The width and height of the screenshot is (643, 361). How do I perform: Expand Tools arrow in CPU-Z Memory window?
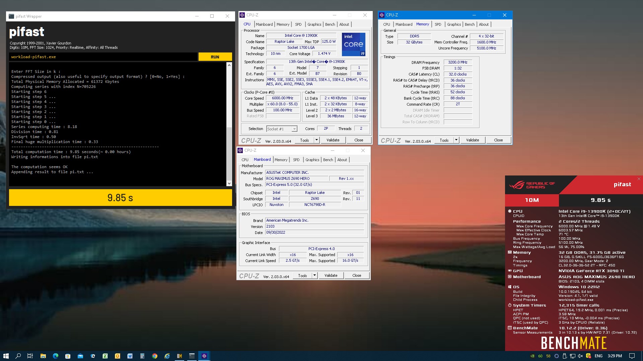456,140
